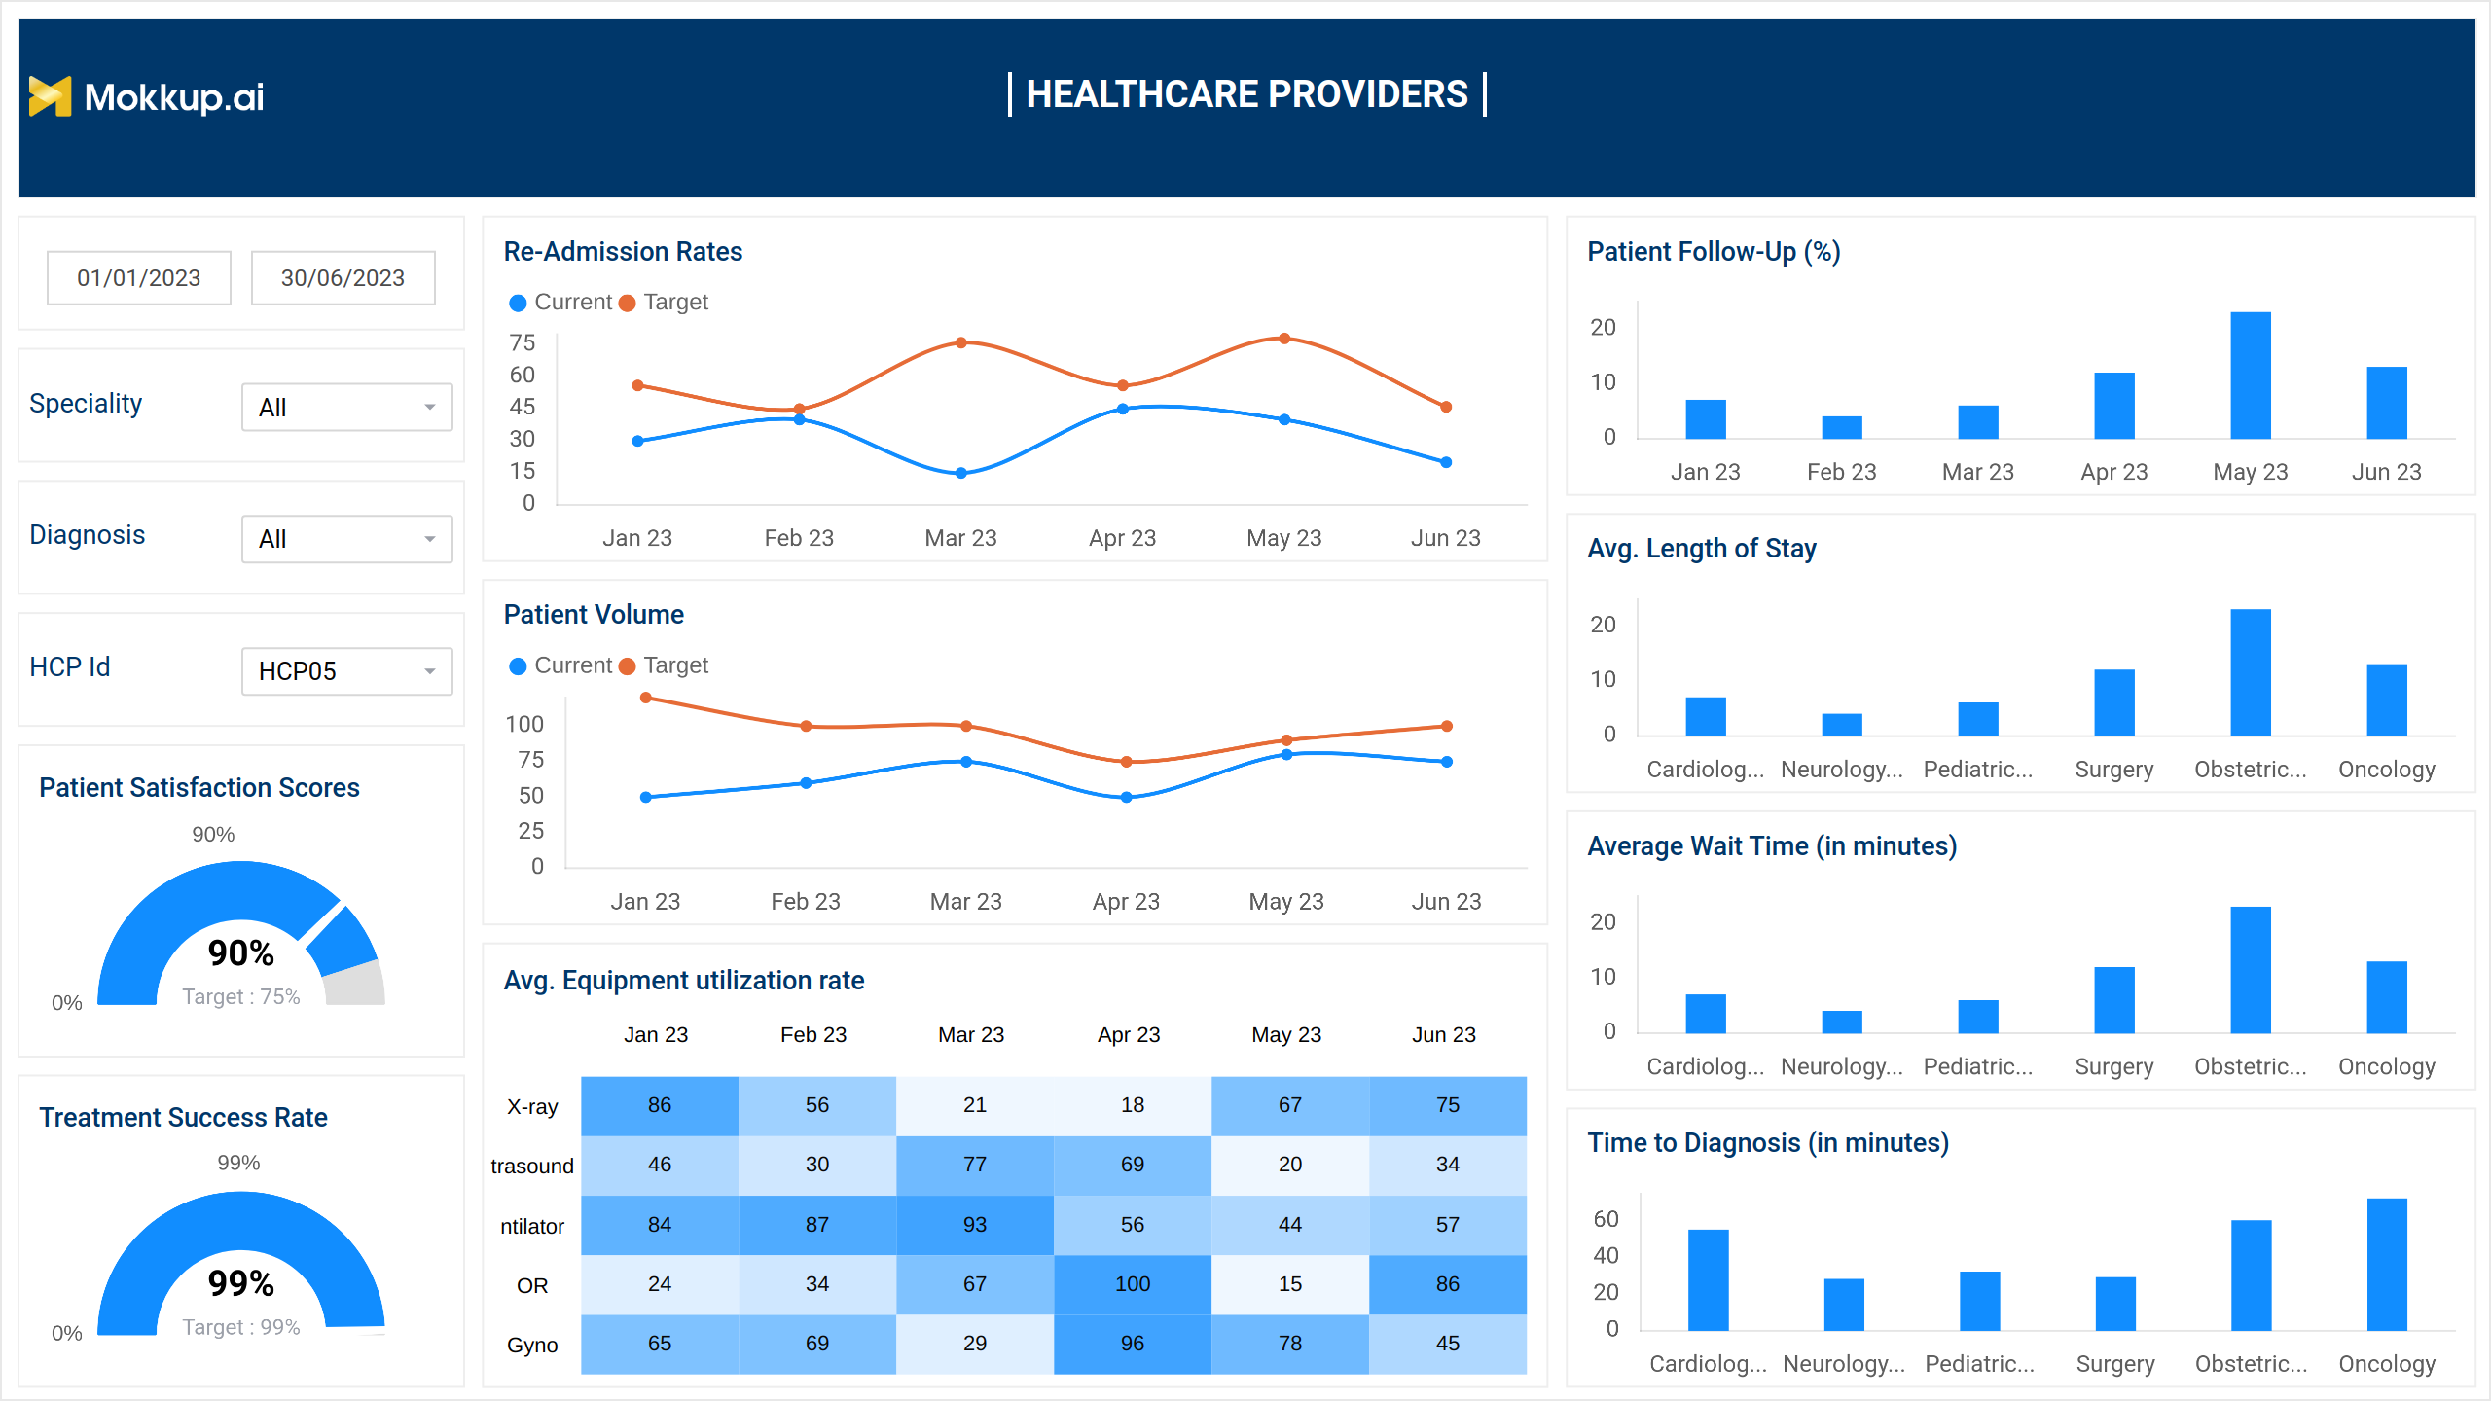Click the Obstetric bar in Avg. Length of Stay
This screenshot has width=2491, height=1401.
point(2251,673)
